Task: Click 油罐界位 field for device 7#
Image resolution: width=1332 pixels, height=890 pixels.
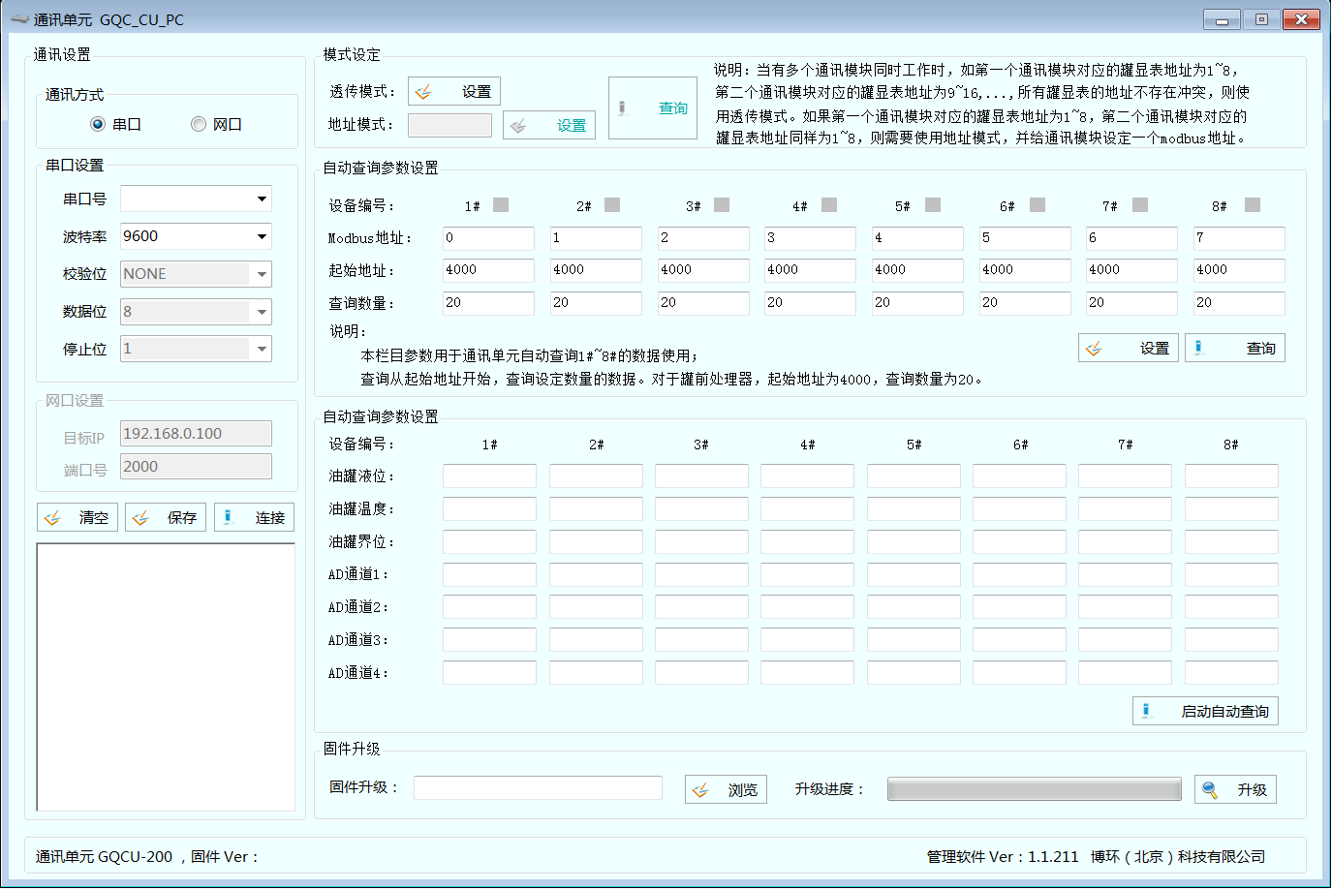Action: click(x=1125, y=541)
